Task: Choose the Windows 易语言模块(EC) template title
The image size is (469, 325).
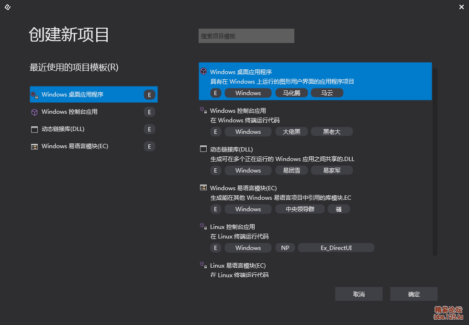Action: click(243, 188)
